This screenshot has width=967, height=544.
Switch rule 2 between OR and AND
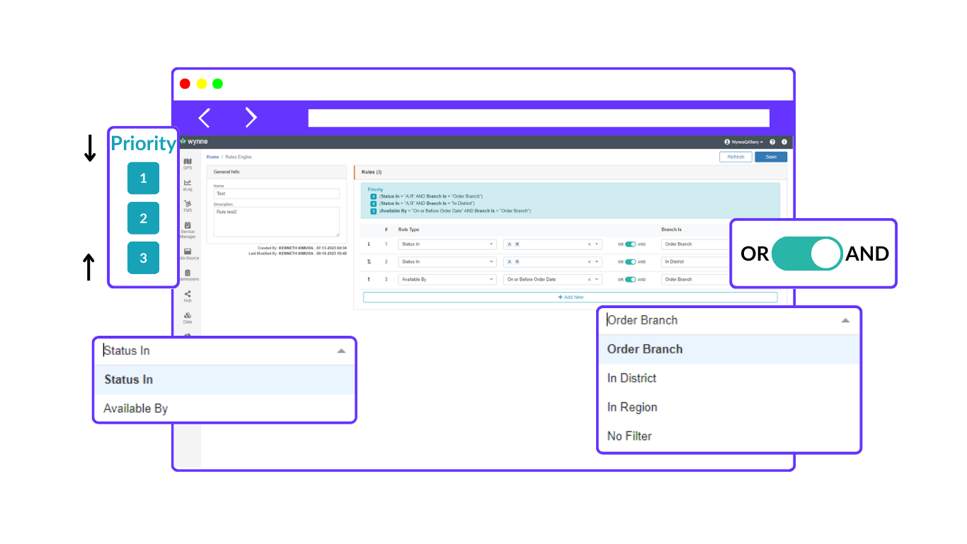coord(629,261)
